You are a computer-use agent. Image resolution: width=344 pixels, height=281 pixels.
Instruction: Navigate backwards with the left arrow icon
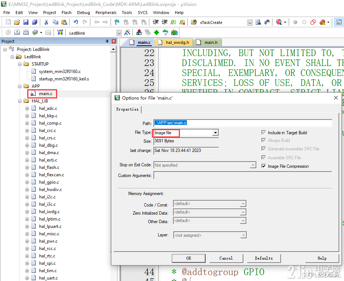(97, 22)
